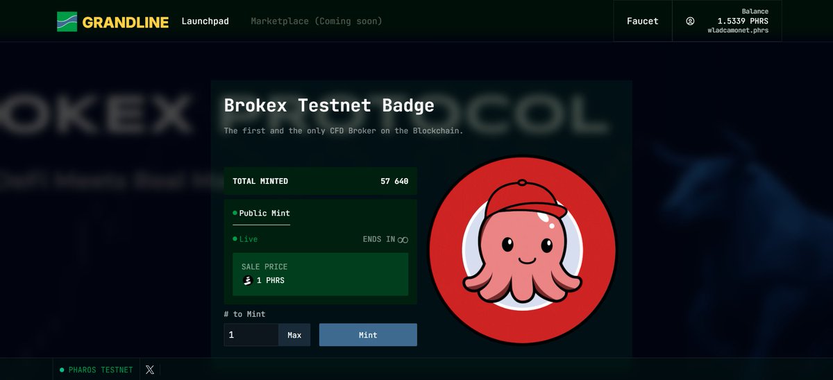The image size is (833, 380).
Task: Focus the number to mint field
Action: pos(251,335)
